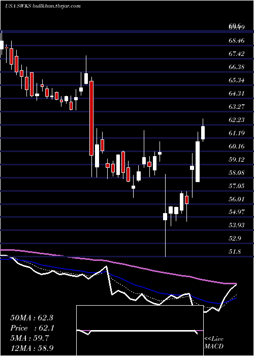This screenshot has width=254, height=356.
Task: Click the 67.42 price axis label
Action: pyautogui.click(x=237, y=54)
